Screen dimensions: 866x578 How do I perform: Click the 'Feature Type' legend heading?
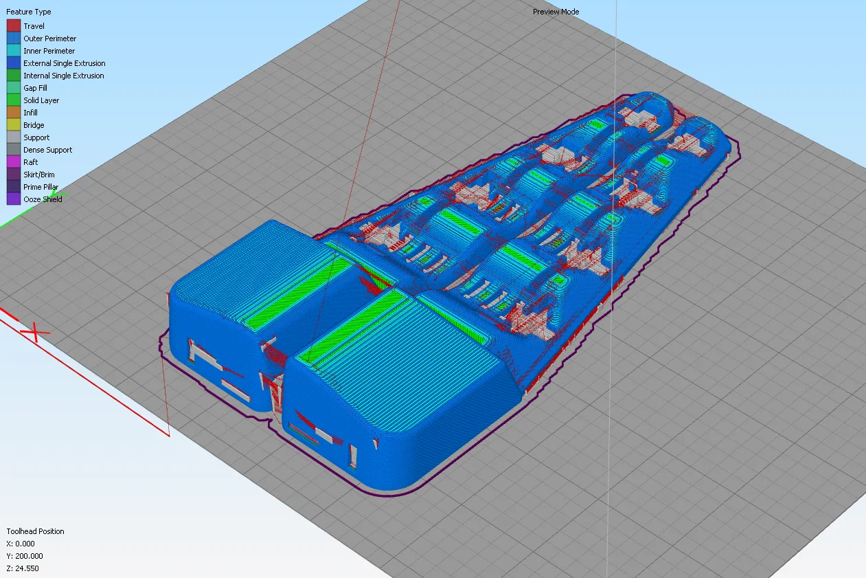[29, 12]
